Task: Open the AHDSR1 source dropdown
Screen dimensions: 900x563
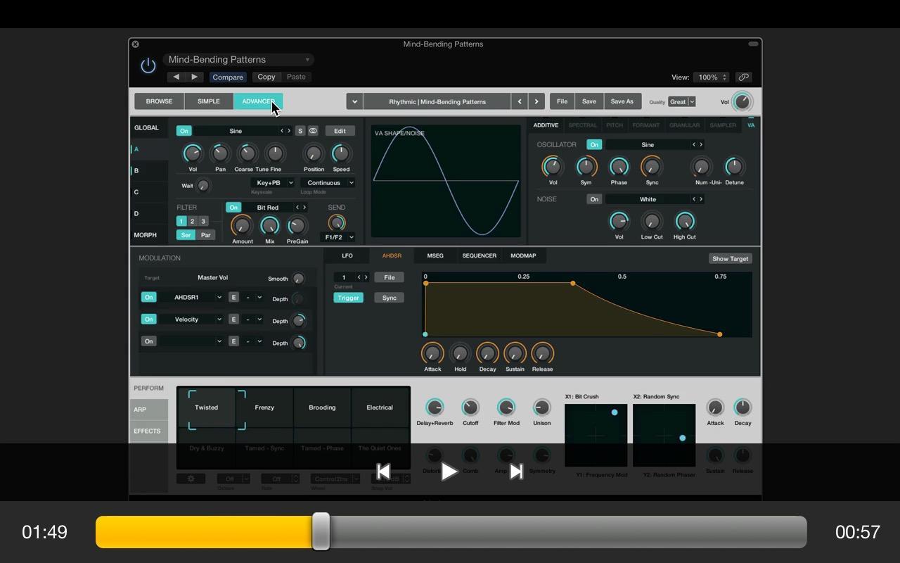Action: (x=192, y=298)
